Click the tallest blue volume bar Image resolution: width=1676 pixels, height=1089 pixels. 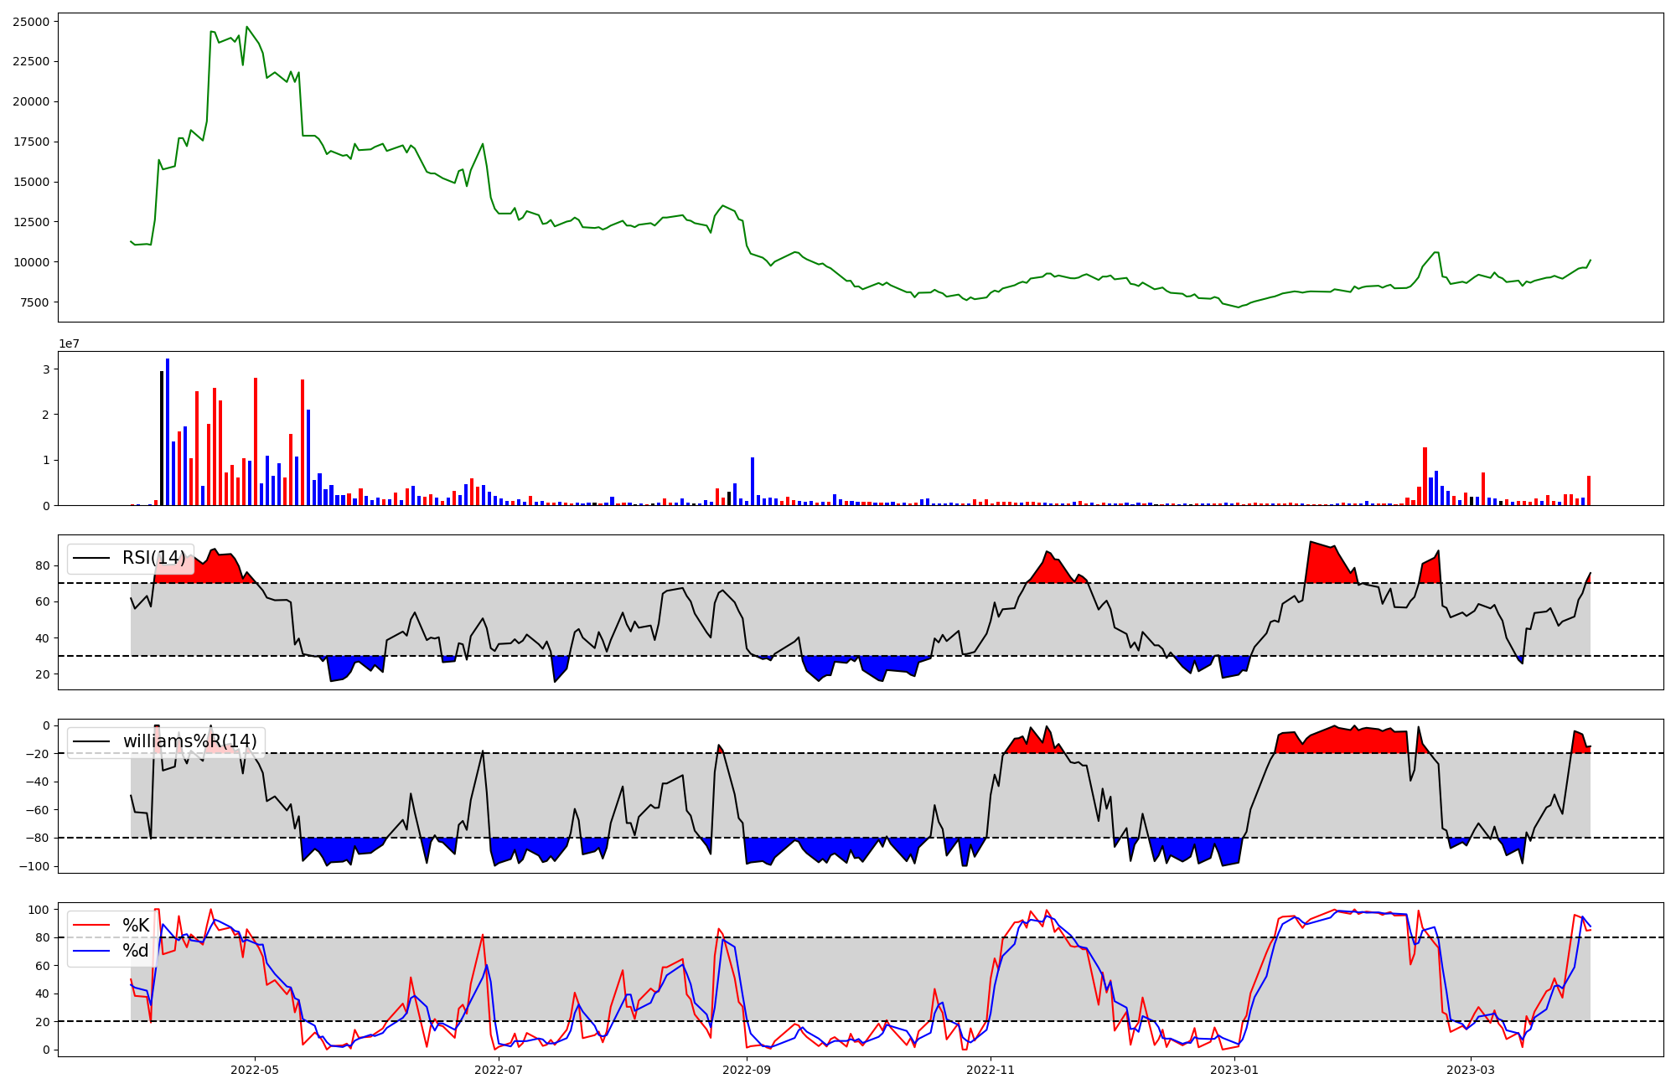point(168,431)
